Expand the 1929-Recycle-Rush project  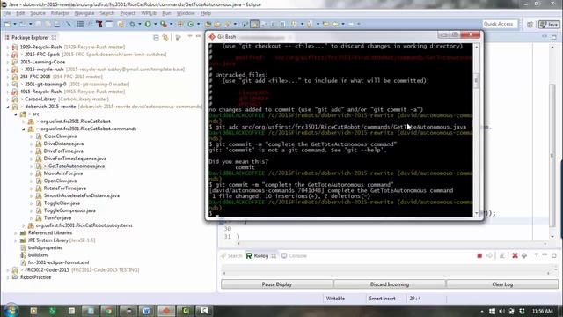8,47
